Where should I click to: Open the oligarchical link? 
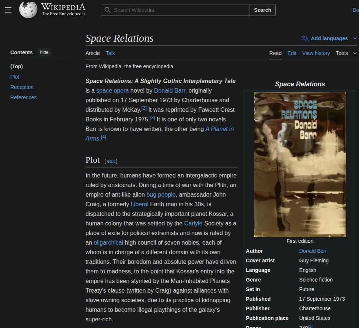pos(108,243)
